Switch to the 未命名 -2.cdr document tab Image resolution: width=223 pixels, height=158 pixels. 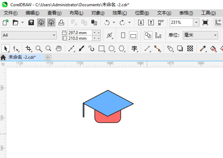tap(26, 57)
